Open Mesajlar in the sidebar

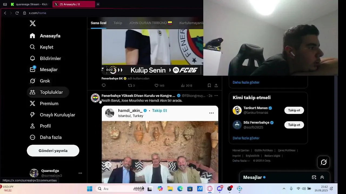tap(44, 70)
